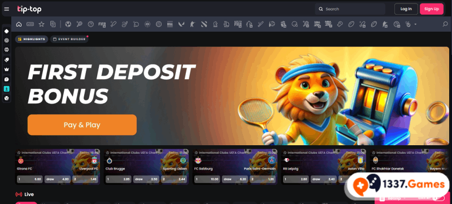Bet on Leipzig vs Aston Villa draw 3.40
Screen dimensions: 452x204
[324, 179]
